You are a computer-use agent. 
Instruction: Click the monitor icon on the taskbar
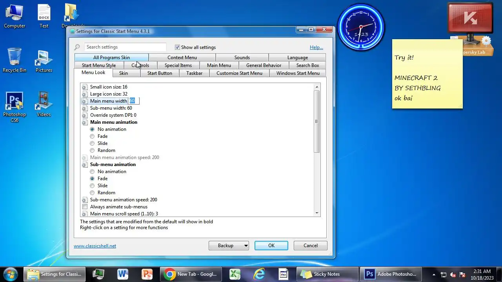coord(98,274)
